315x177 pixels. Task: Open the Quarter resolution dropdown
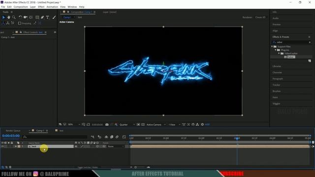tap(127, 124)
